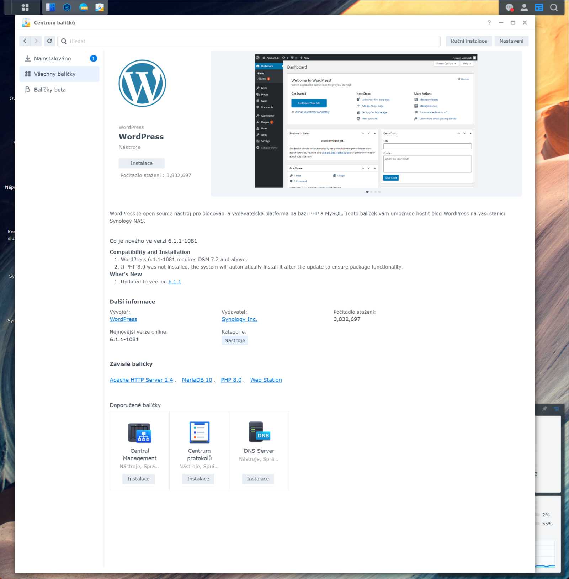This screenshot has height=579, width=569.
Task: Open MariaDB 10 dependency link
Action: (197, 380)
